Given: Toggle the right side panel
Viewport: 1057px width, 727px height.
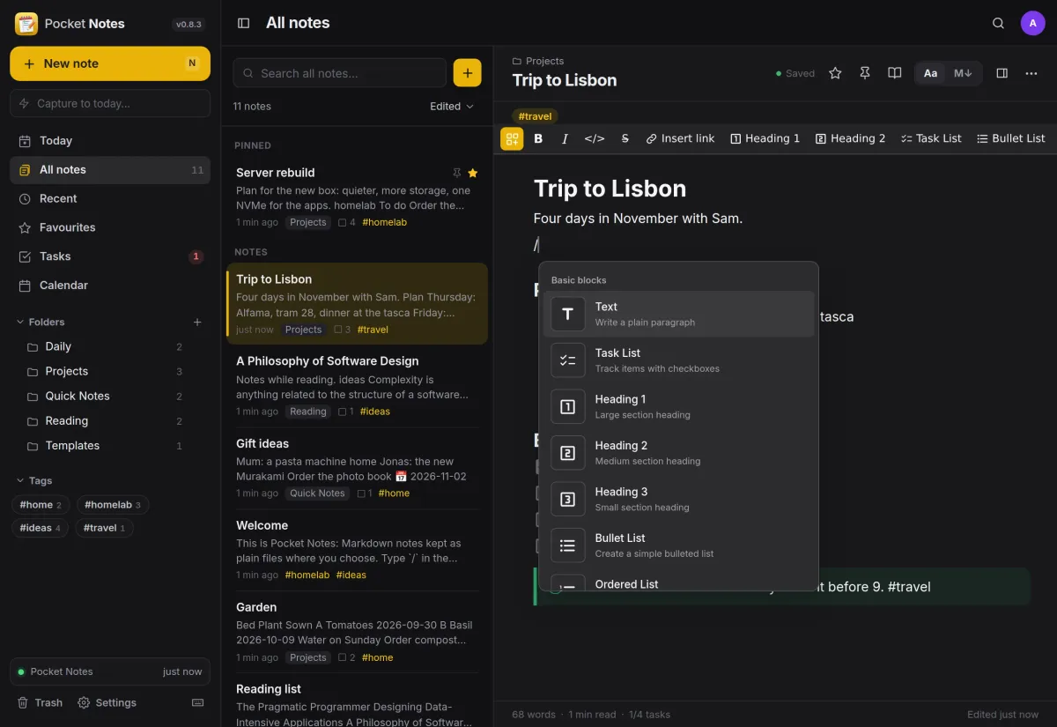Looking at the screenshot, I should point(1002,73).
